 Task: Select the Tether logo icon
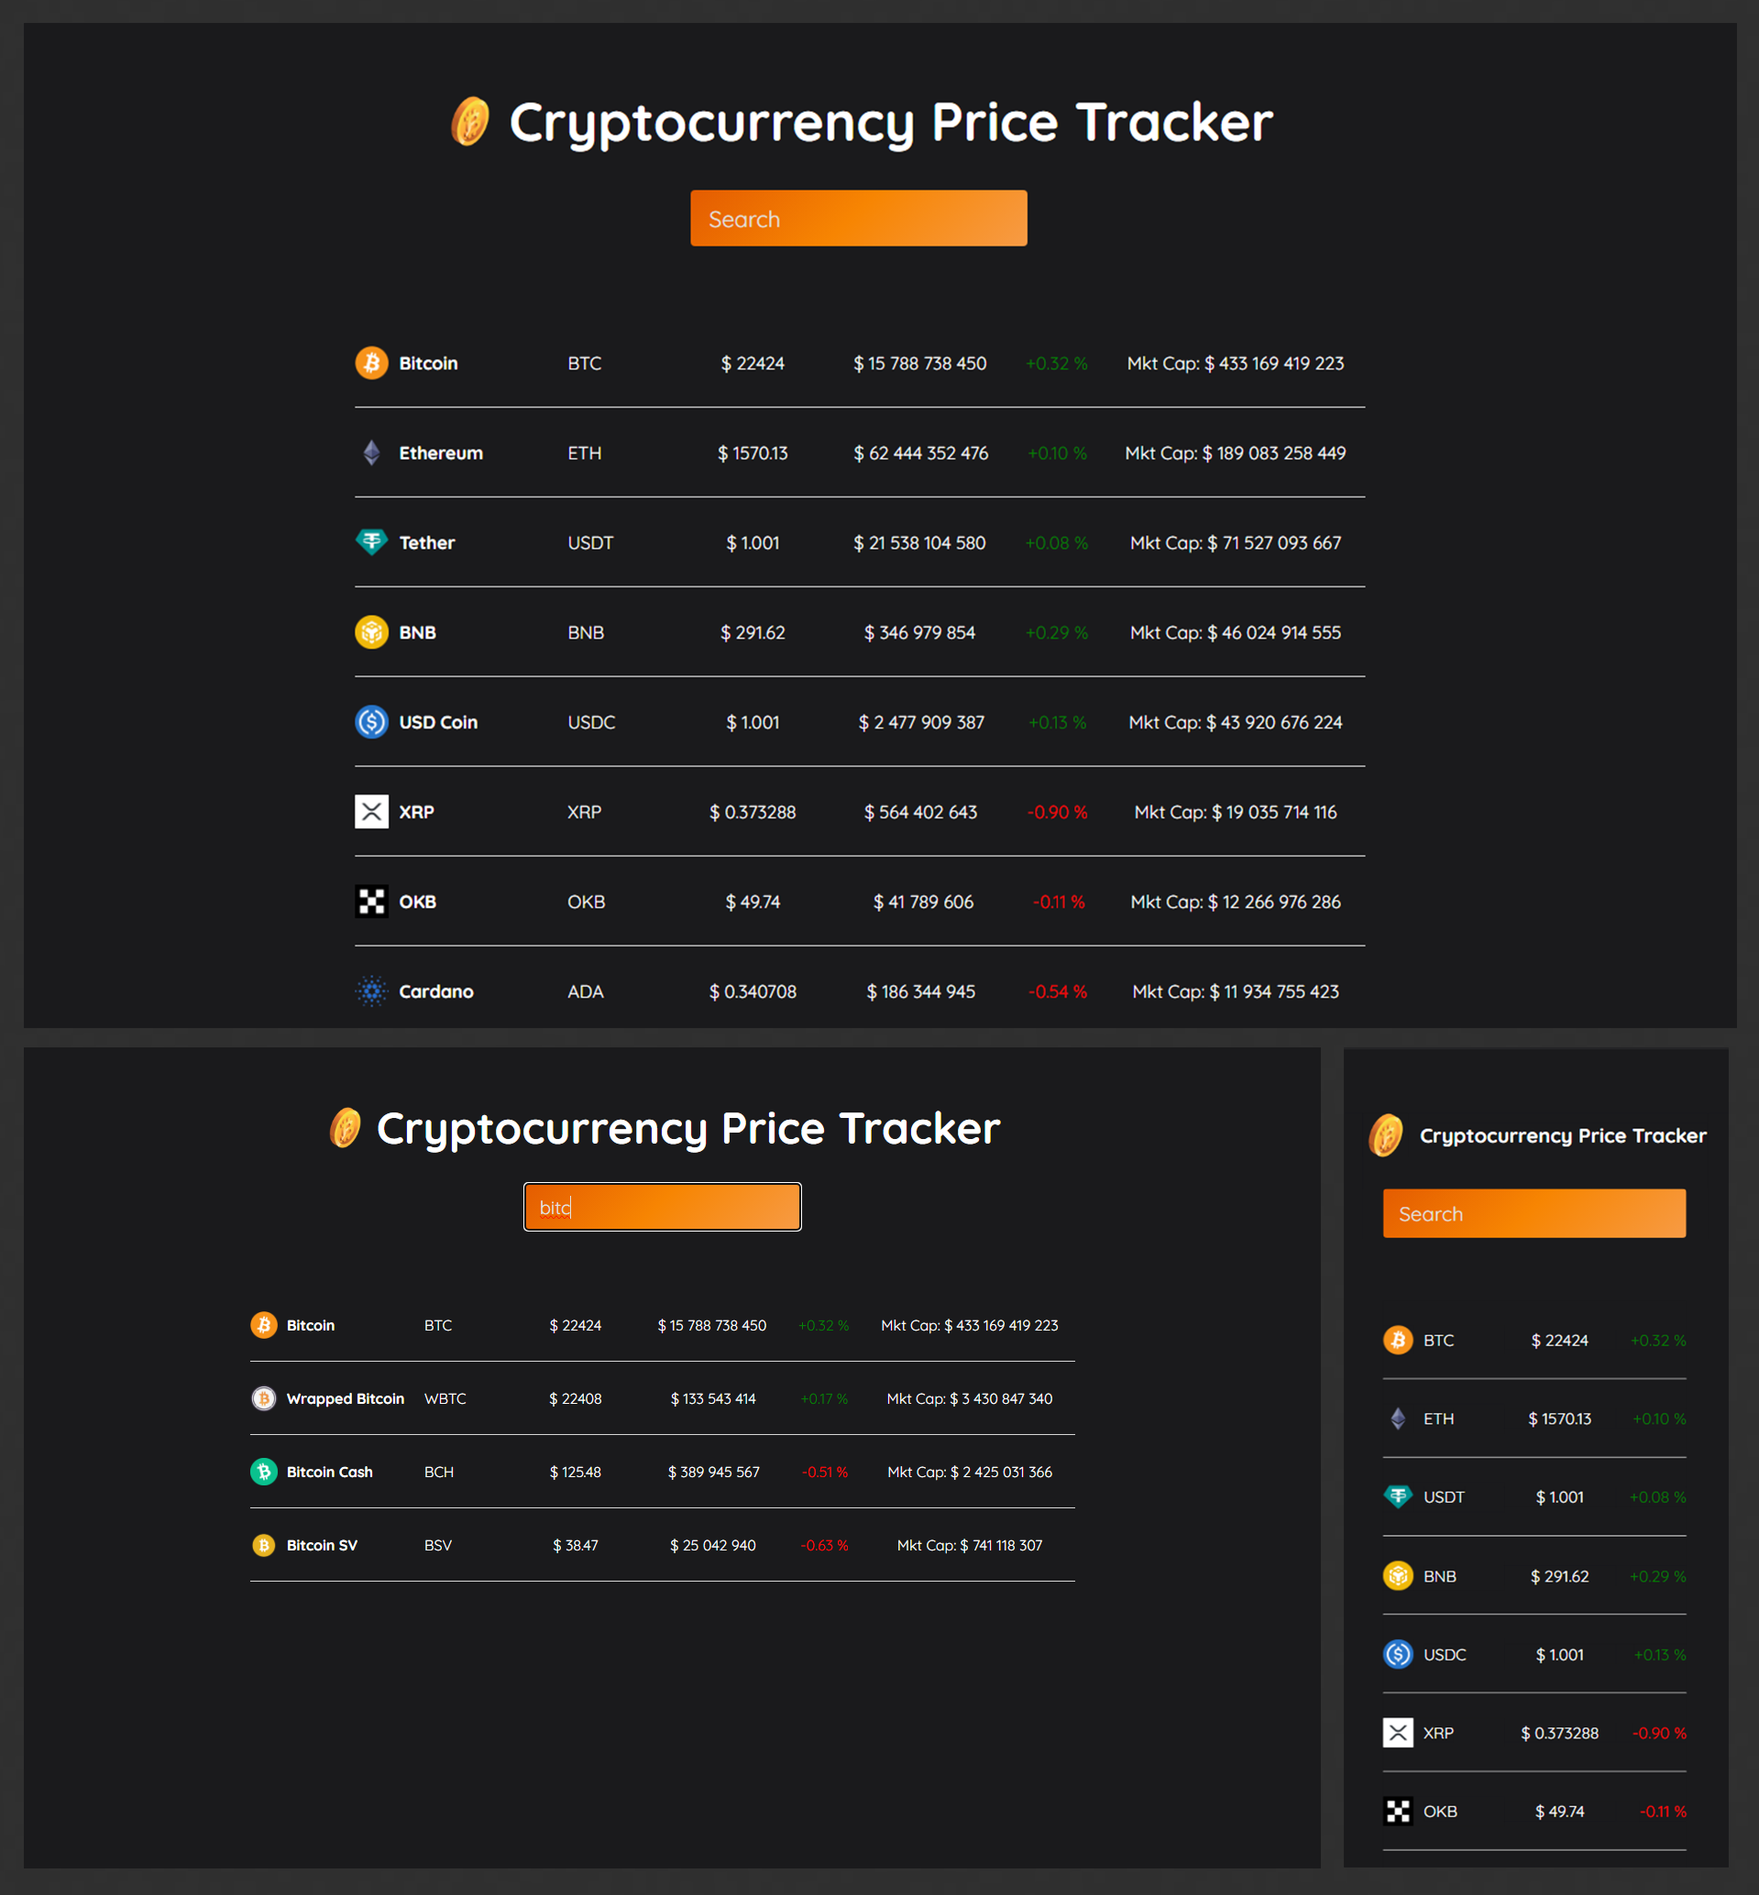(x=372, y=542)
